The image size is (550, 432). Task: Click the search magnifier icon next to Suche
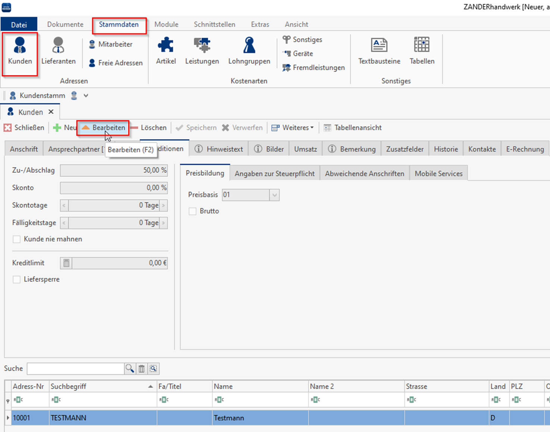(129, 369)
